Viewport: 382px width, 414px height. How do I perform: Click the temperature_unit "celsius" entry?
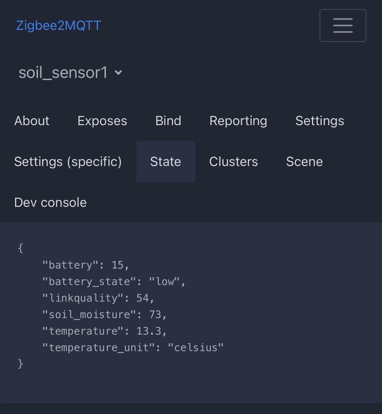point(133,347)
